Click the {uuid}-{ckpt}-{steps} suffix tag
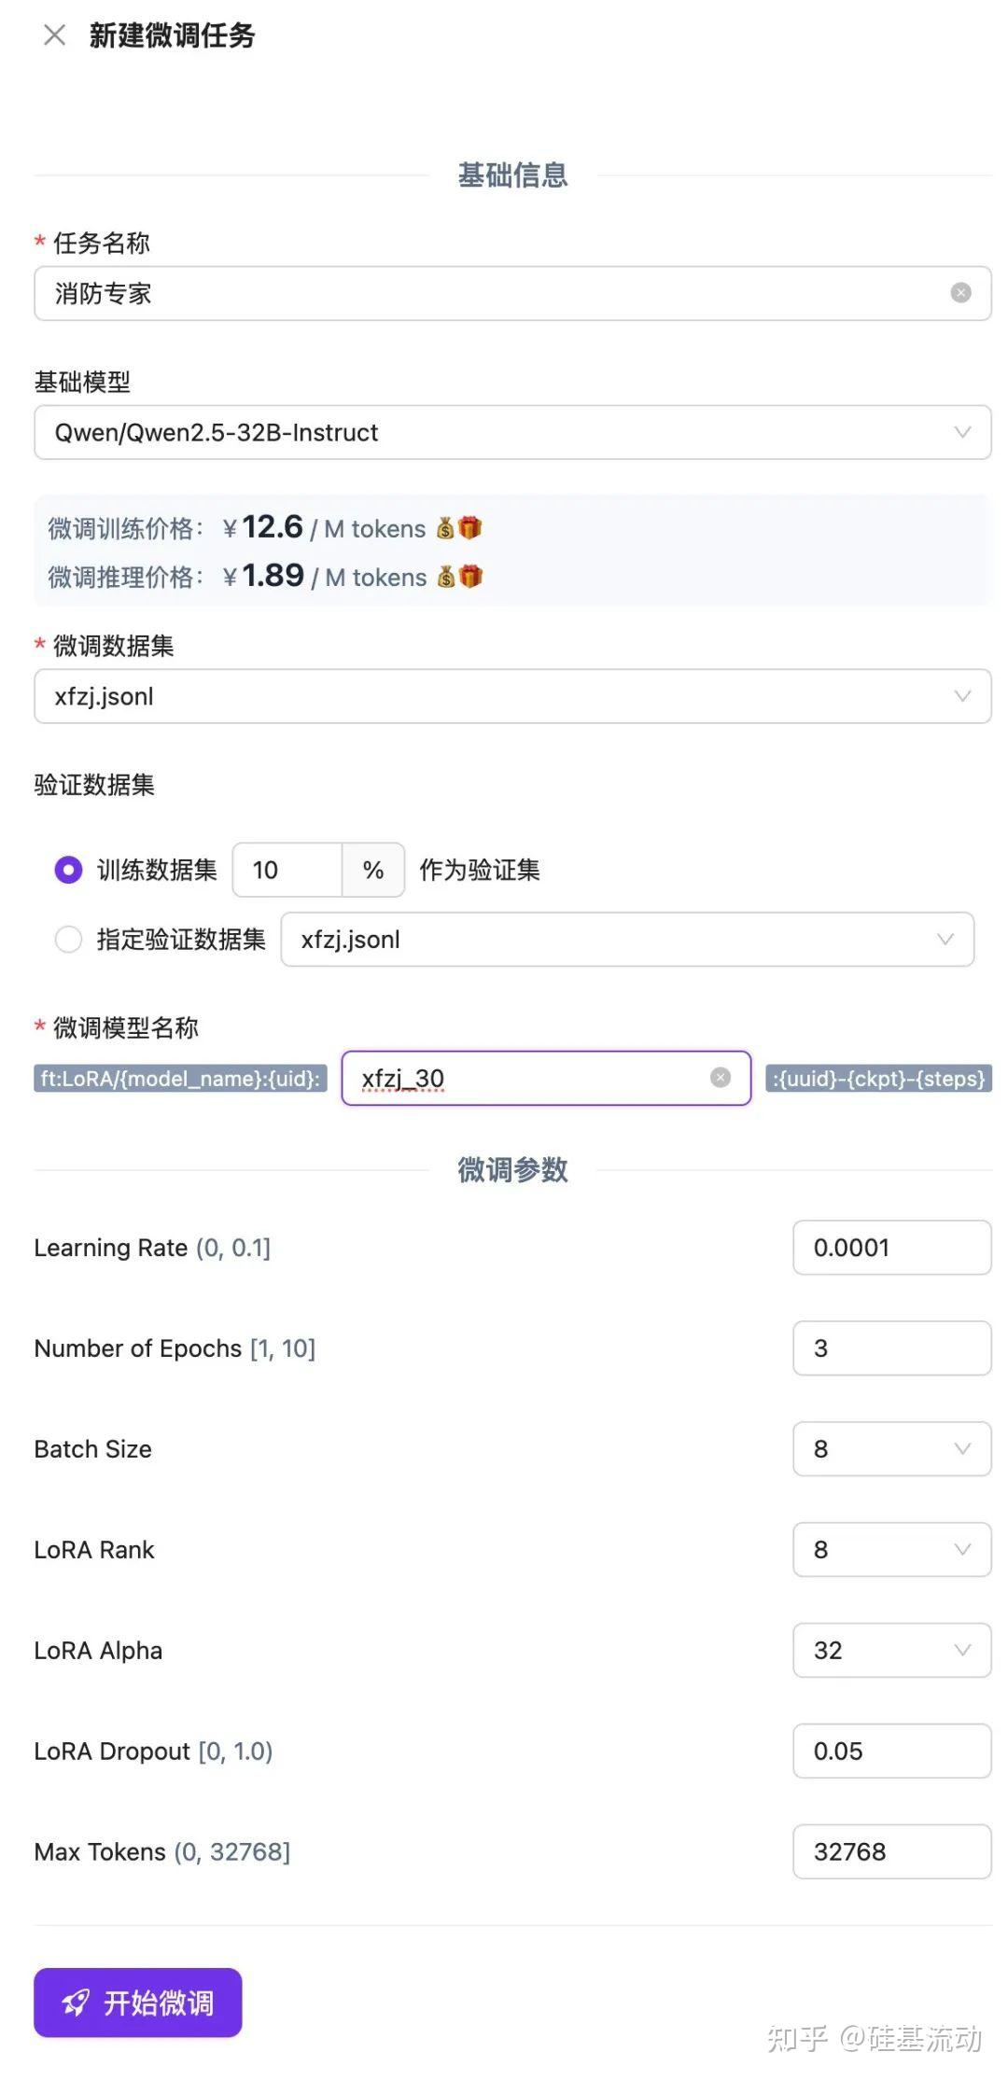1008x2080 pixels. pos(878,1078)
